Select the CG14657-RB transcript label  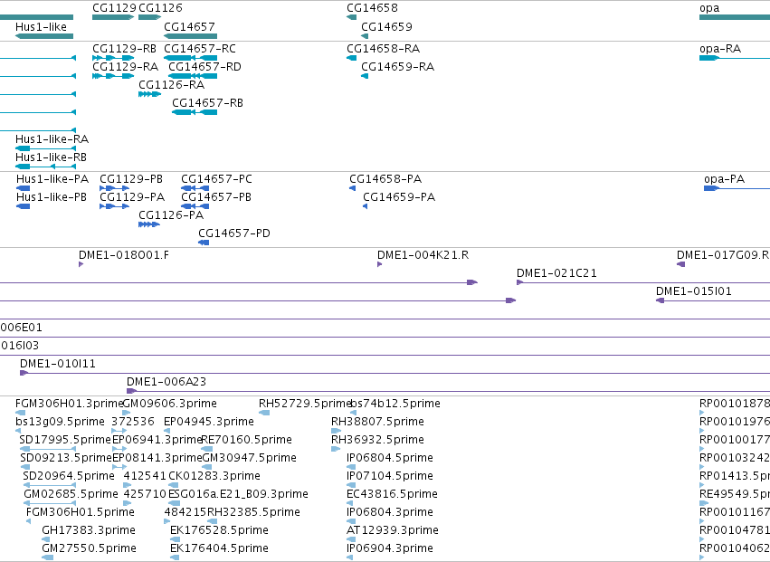point(208,103)
